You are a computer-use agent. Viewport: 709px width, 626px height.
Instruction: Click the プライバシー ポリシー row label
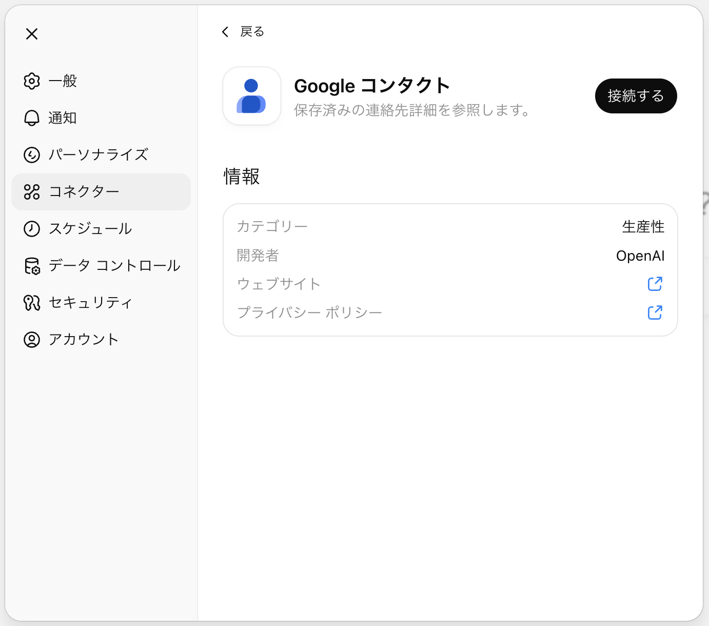point(309,312)
